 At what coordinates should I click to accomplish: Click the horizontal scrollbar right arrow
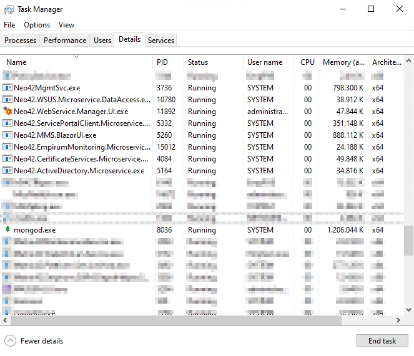click(398, 320)
